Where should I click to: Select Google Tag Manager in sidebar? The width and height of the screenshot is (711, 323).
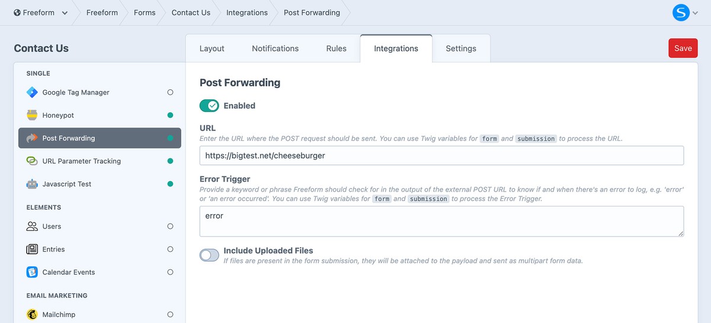100,92
